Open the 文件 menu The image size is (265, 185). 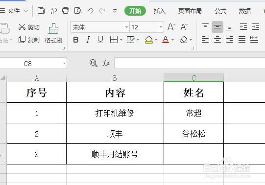click(14, 11)
